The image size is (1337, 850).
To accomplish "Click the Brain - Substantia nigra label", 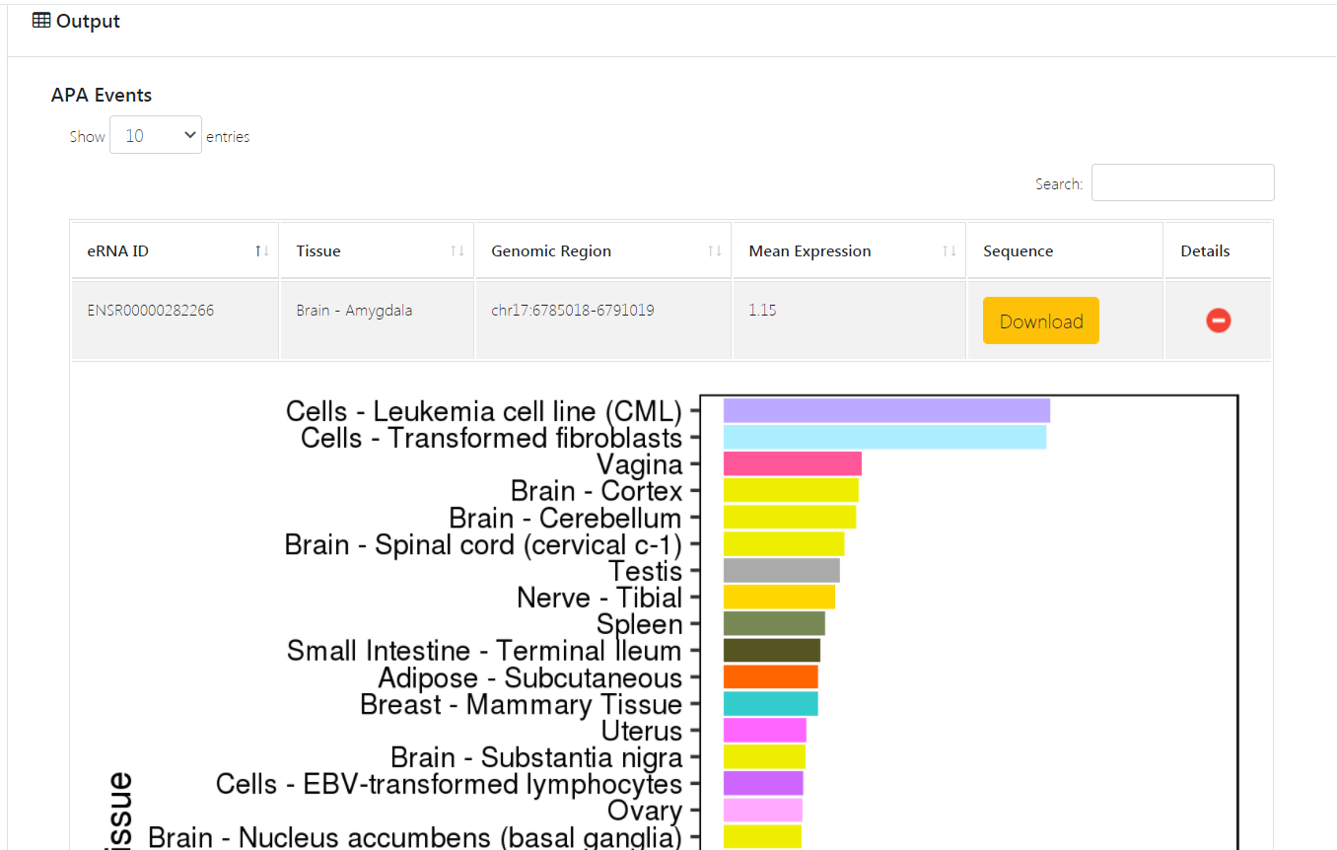I will [536, 757].
